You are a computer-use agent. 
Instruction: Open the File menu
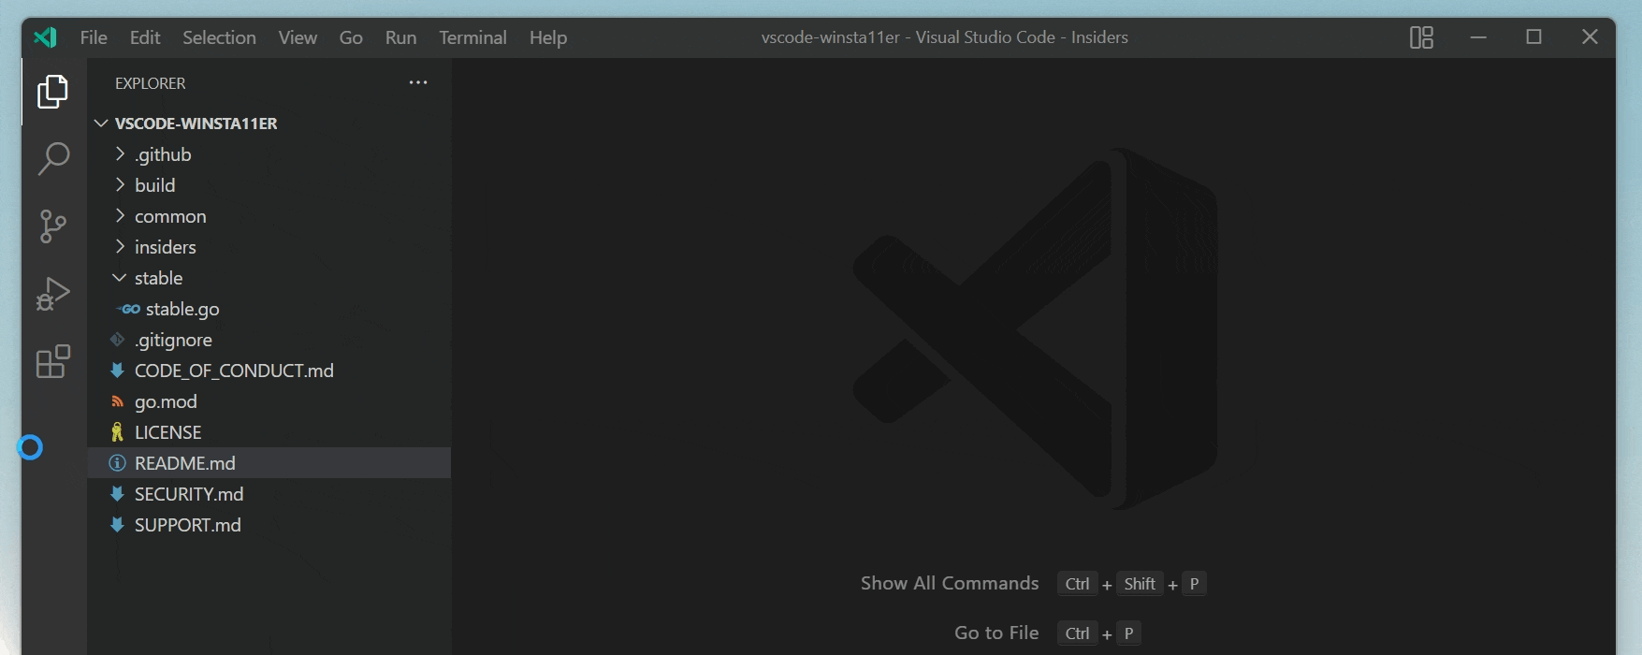(x=94, y=37)
